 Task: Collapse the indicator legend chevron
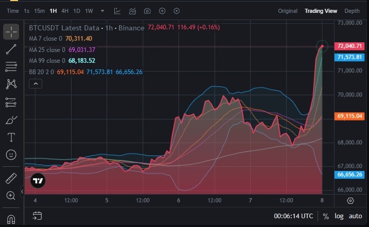(36, 84)
